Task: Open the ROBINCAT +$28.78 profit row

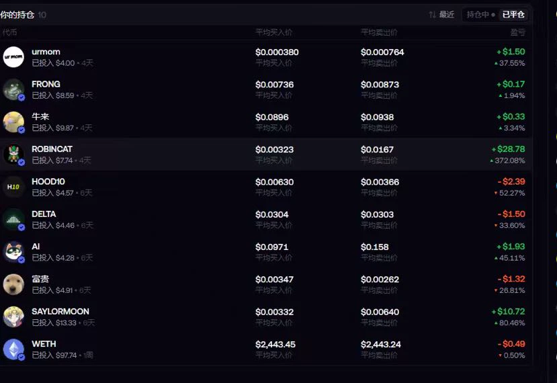Action: [x=265, y=154]
